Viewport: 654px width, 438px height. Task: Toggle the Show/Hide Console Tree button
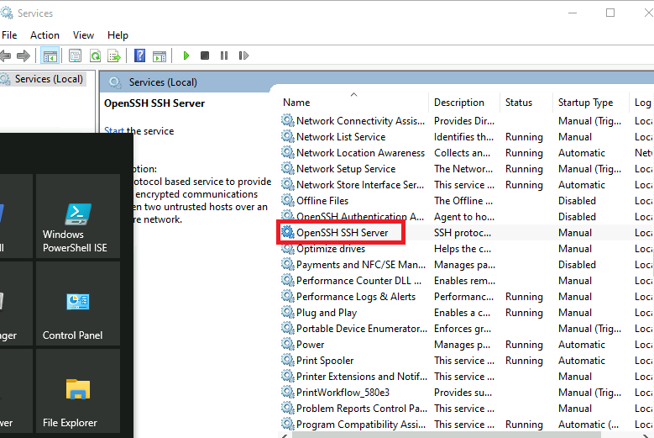pyautogui.click(x=50, y=55)
